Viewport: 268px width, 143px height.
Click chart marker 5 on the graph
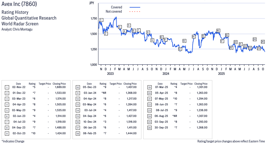pos(129,26)
